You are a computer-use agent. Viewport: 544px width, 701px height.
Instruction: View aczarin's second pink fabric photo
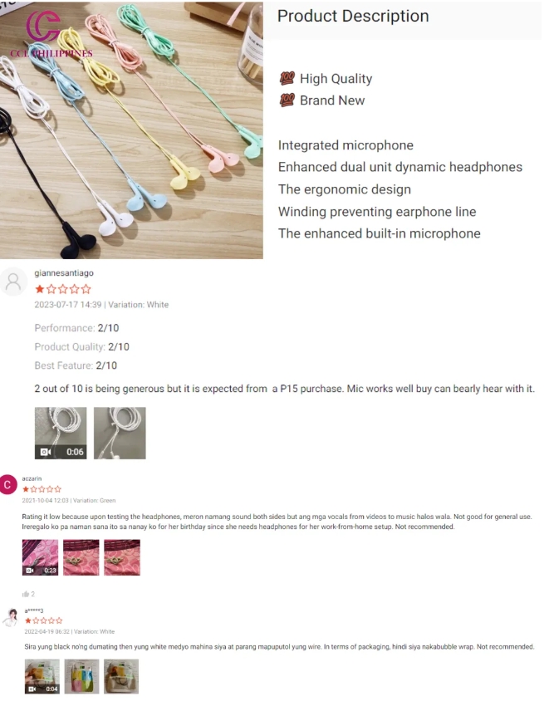[81, 557]
